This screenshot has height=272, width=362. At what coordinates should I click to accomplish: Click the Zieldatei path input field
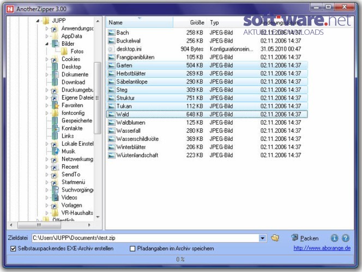[146, 238]
